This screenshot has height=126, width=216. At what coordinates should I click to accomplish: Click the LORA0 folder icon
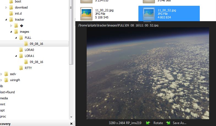click(x=21, y=50)
